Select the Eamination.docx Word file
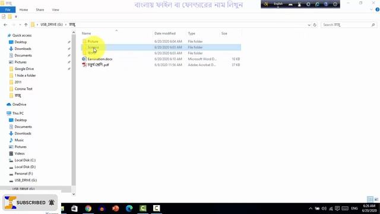Viewport: 380px width, 214px height. pos(100,59)
